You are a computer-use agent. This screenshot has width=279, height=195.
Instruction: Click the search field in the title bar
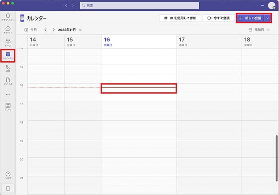tap(139, 6)
